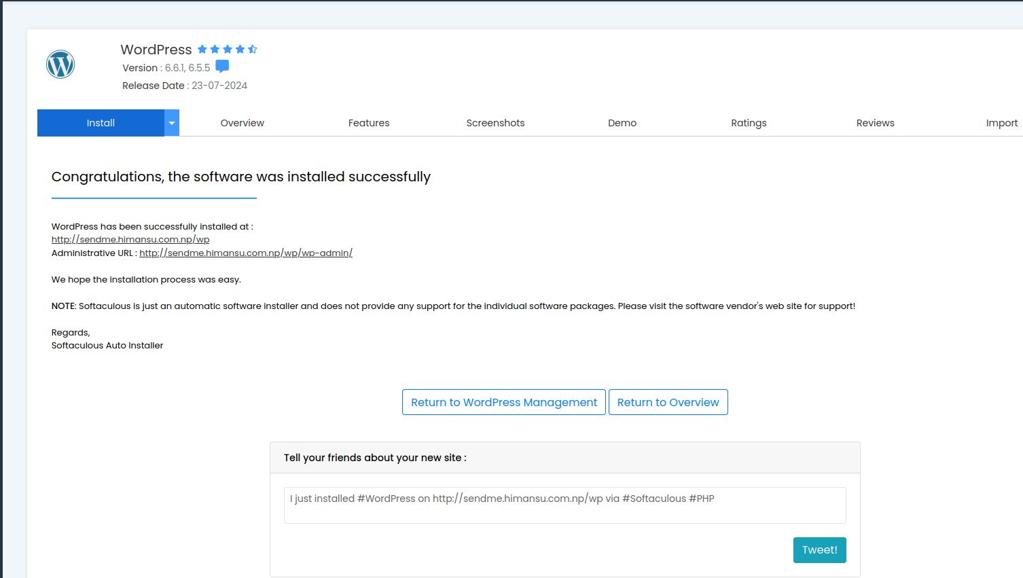This screenshot has height=578, width=1023.
Task: Open the blue comment bubble beside Version
Action: coord(222,67)
